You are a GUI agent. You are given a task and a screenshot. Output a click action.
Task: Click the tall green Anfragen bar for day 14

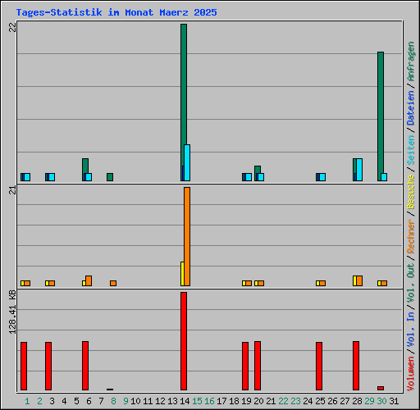184,102
